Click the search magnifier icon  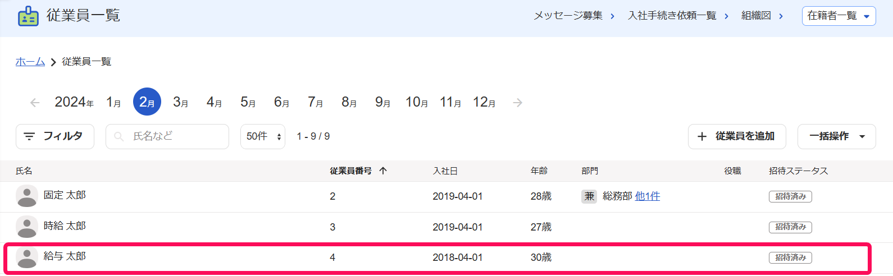coord(119,136)
